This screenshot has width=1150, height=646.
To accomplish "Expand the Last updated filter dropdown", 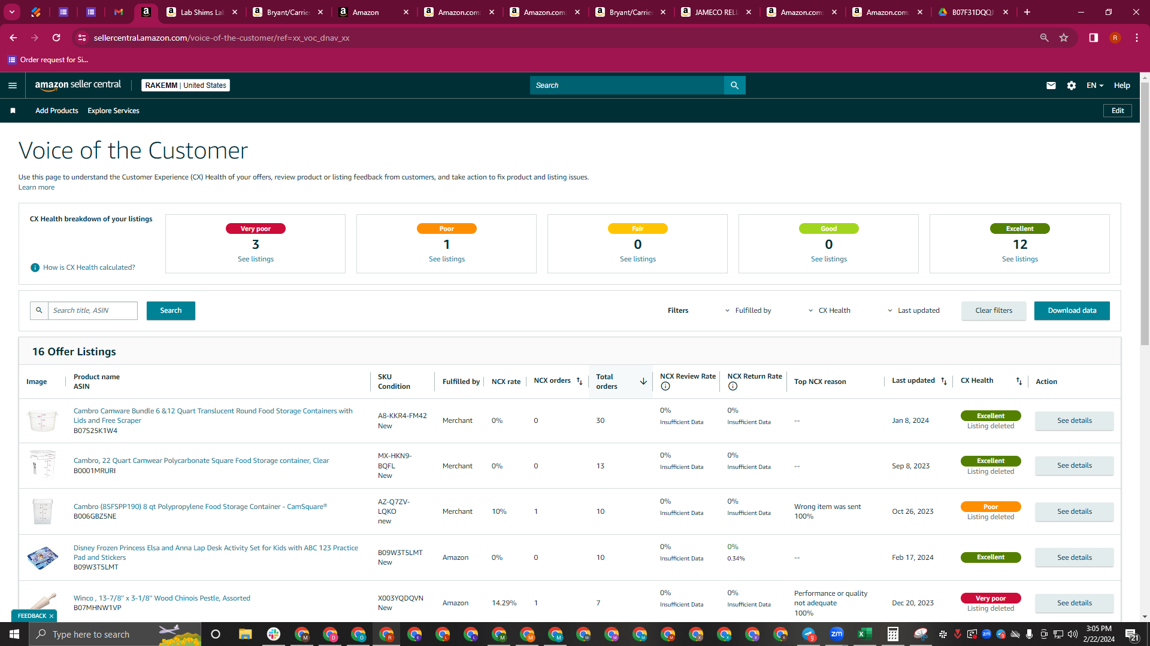I will tap(913, 310).
